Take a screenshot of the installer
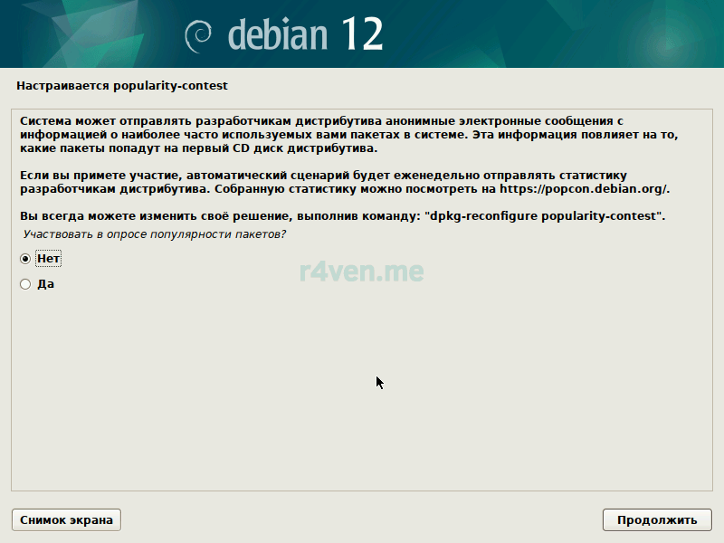The width and height of the screenshot is (724, 543). (x=65, y=519)
